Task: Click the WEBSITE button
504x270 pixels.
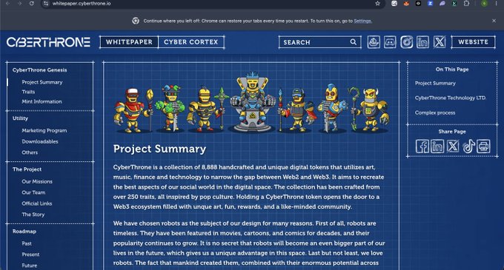Action: click(x=473, y=42)
